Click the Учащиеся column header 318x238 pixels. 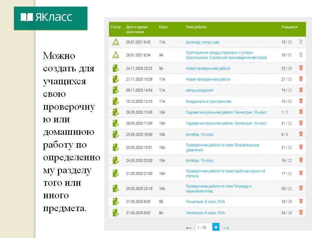(x=289, y=27)
